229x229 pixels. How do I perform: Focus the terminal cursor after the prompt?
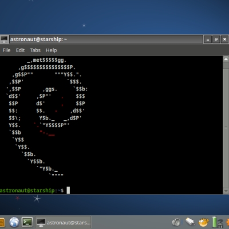point(68,190)
